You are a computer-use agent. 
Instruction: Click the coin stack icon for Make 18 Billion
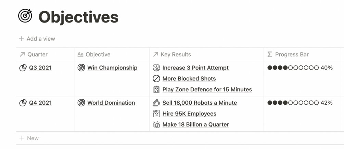coord(156,124)
